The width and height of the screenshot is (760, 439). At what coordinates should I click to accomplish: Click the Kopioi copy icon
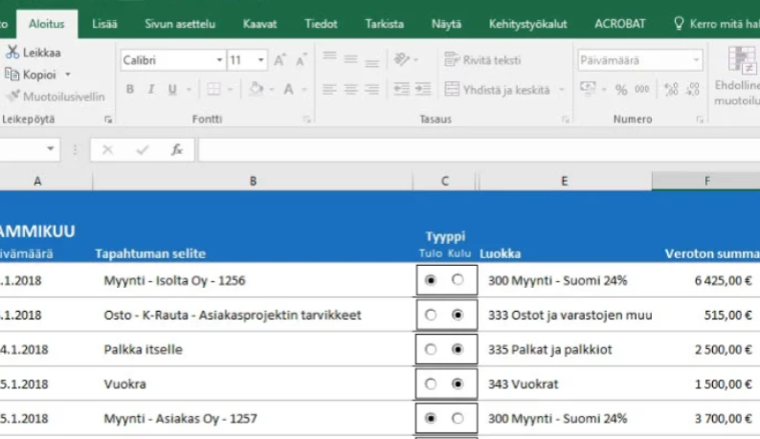pos(11,75)
